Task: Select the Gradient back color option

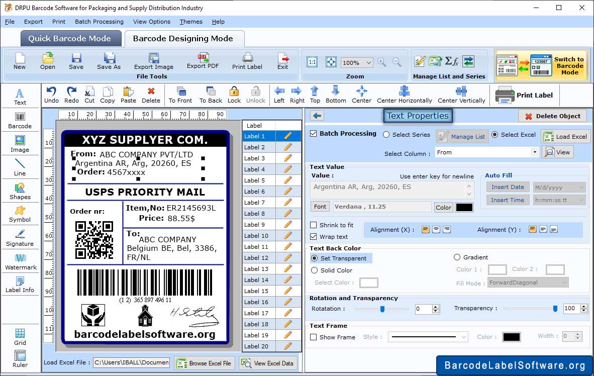Action: 457,257
